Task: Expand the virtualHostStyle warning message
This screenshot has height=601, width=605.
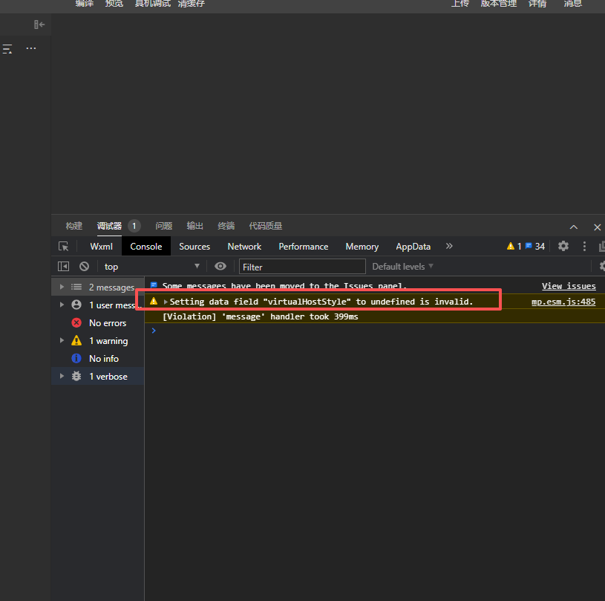Action: point(166,302)
